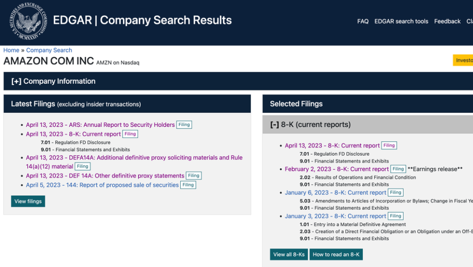
Task: Click the **Earnings release** note
Action: [435, 169]
